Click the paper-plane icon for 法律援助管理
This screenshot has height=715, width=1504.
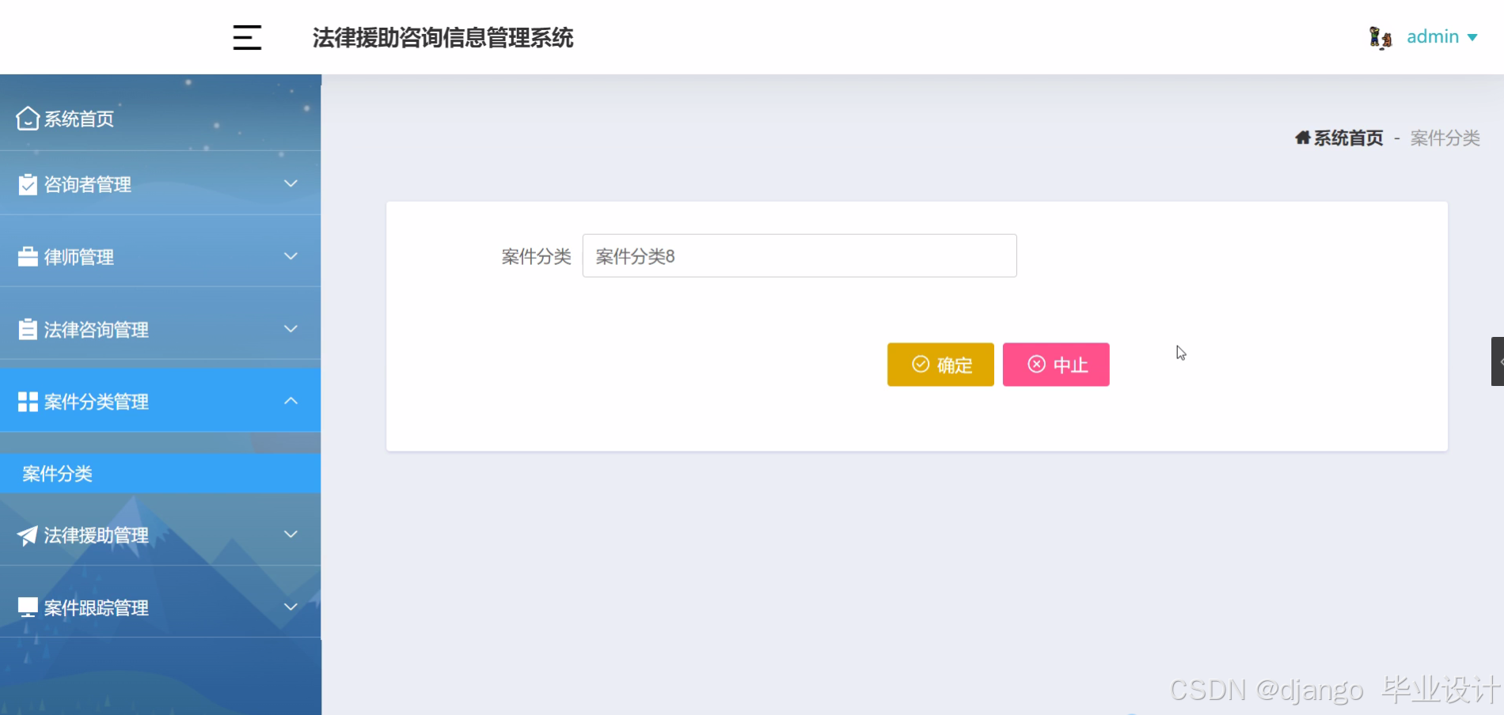coord(26,535)
